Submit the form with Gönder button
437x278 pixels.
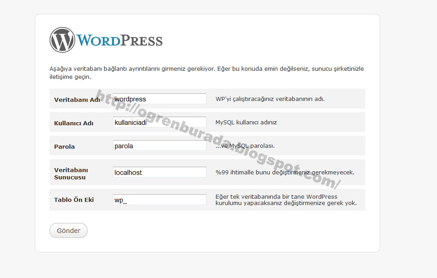(x=69, y=231)
